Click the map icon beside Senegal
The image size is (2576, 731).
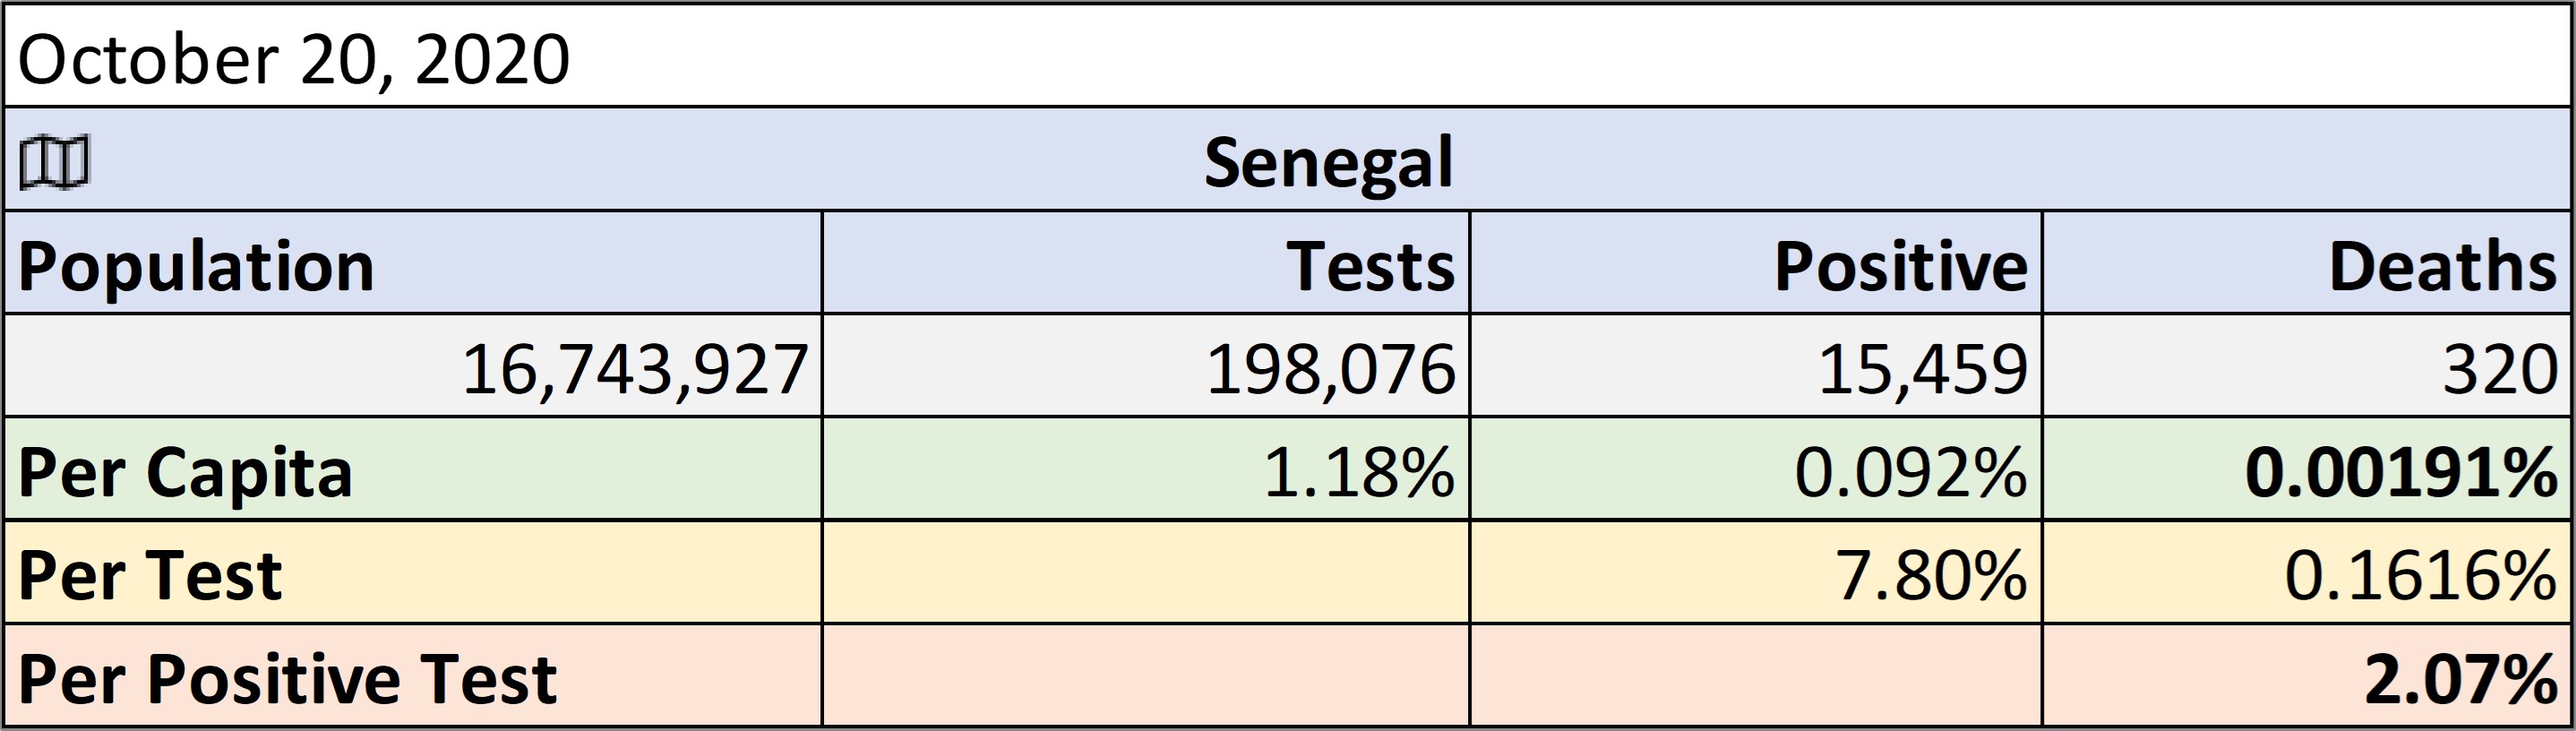54,162
